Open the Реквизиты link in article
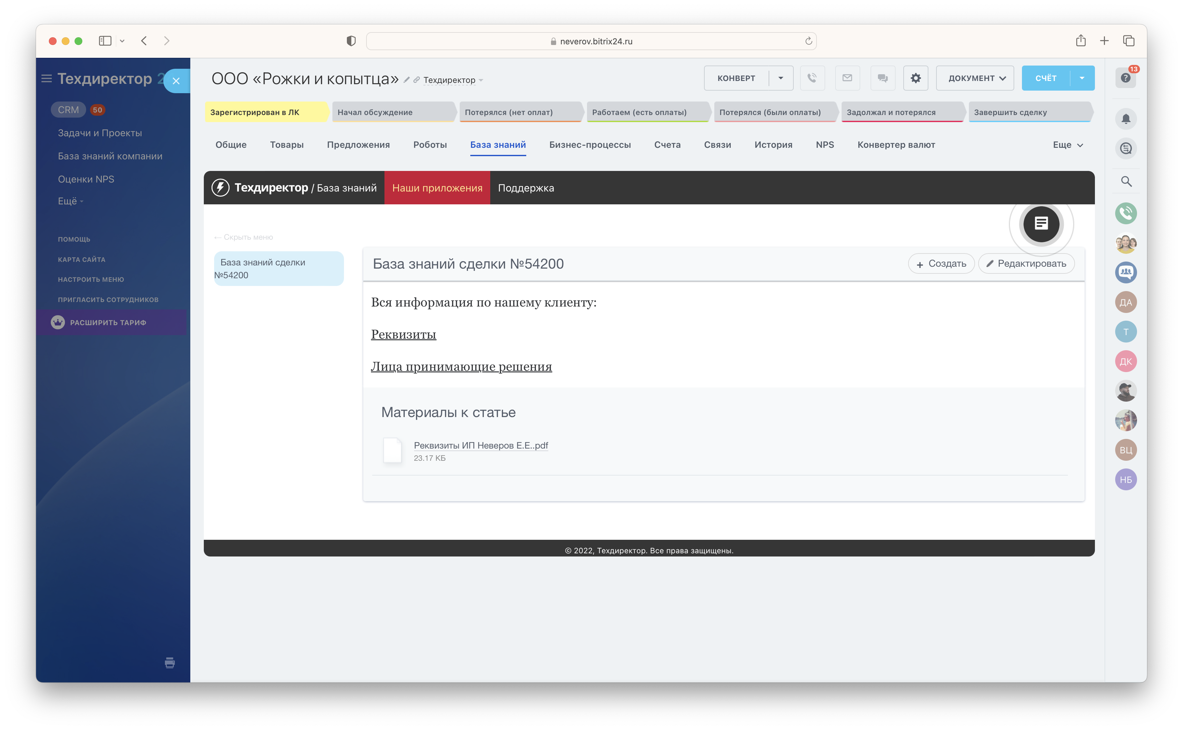1183x730 pixels. (403, 334)
